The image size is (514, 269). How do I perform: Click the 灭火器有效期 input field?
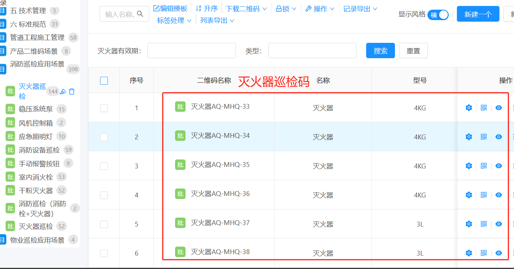point(191,50)
